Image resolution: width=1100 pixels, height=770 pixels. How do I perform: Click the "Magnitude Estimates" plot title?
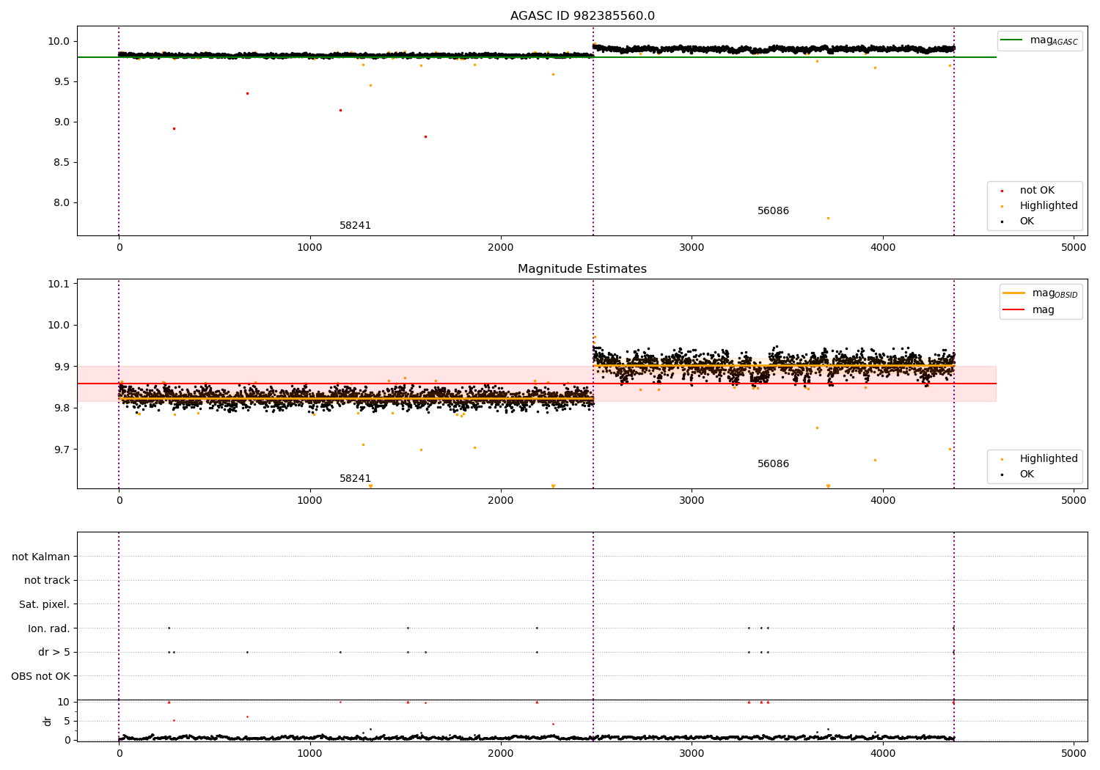582,269
